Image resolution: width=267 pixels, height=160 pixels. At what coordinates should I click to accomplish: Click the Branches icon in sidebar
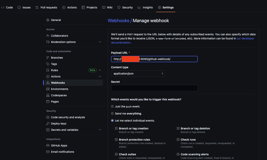(x=48, y=58)
